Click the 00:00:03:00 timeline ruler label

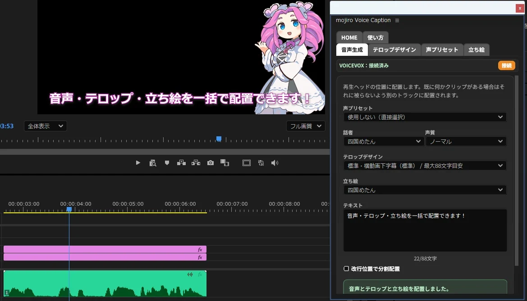click(x=24, y=204)
